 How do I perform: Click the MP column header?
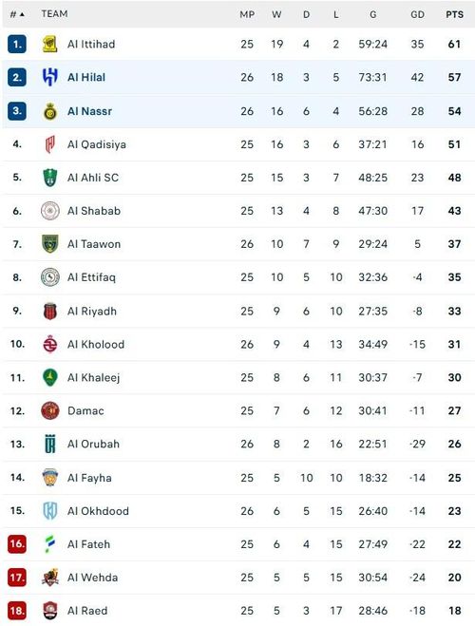tap(247, 15)
